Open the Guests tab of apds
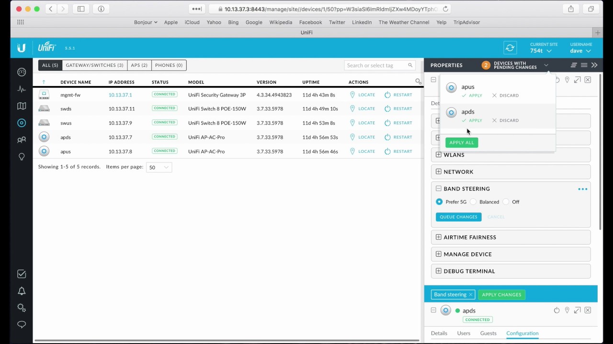Viewport: 613px width, 344px height. pyautogui.click(x=488, y=333)
